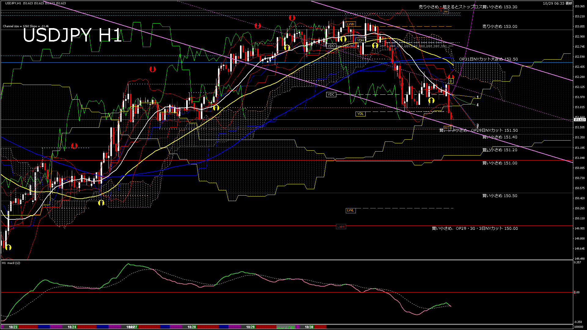This screenshot has height=330, width=587.
Task: Click the LMH last-month-high label box
Action: (341, 227)
